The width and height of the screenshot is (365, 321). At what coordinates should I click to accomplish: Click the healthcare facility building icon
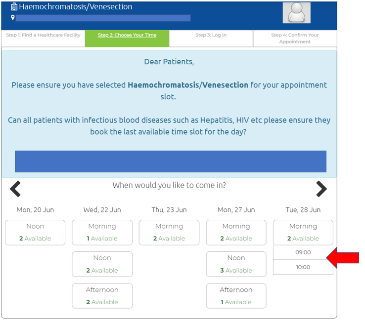click(14, 7)
